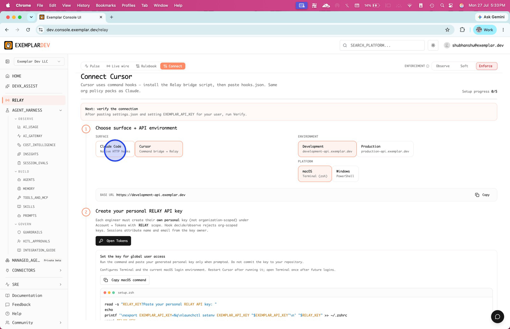
Task: Open the Profiles menu in menu bar
Action: (129, 5)
